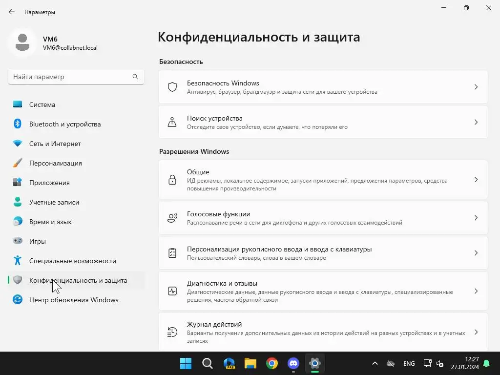Expand Поиск устройства with its chevron

coord(476,122)
